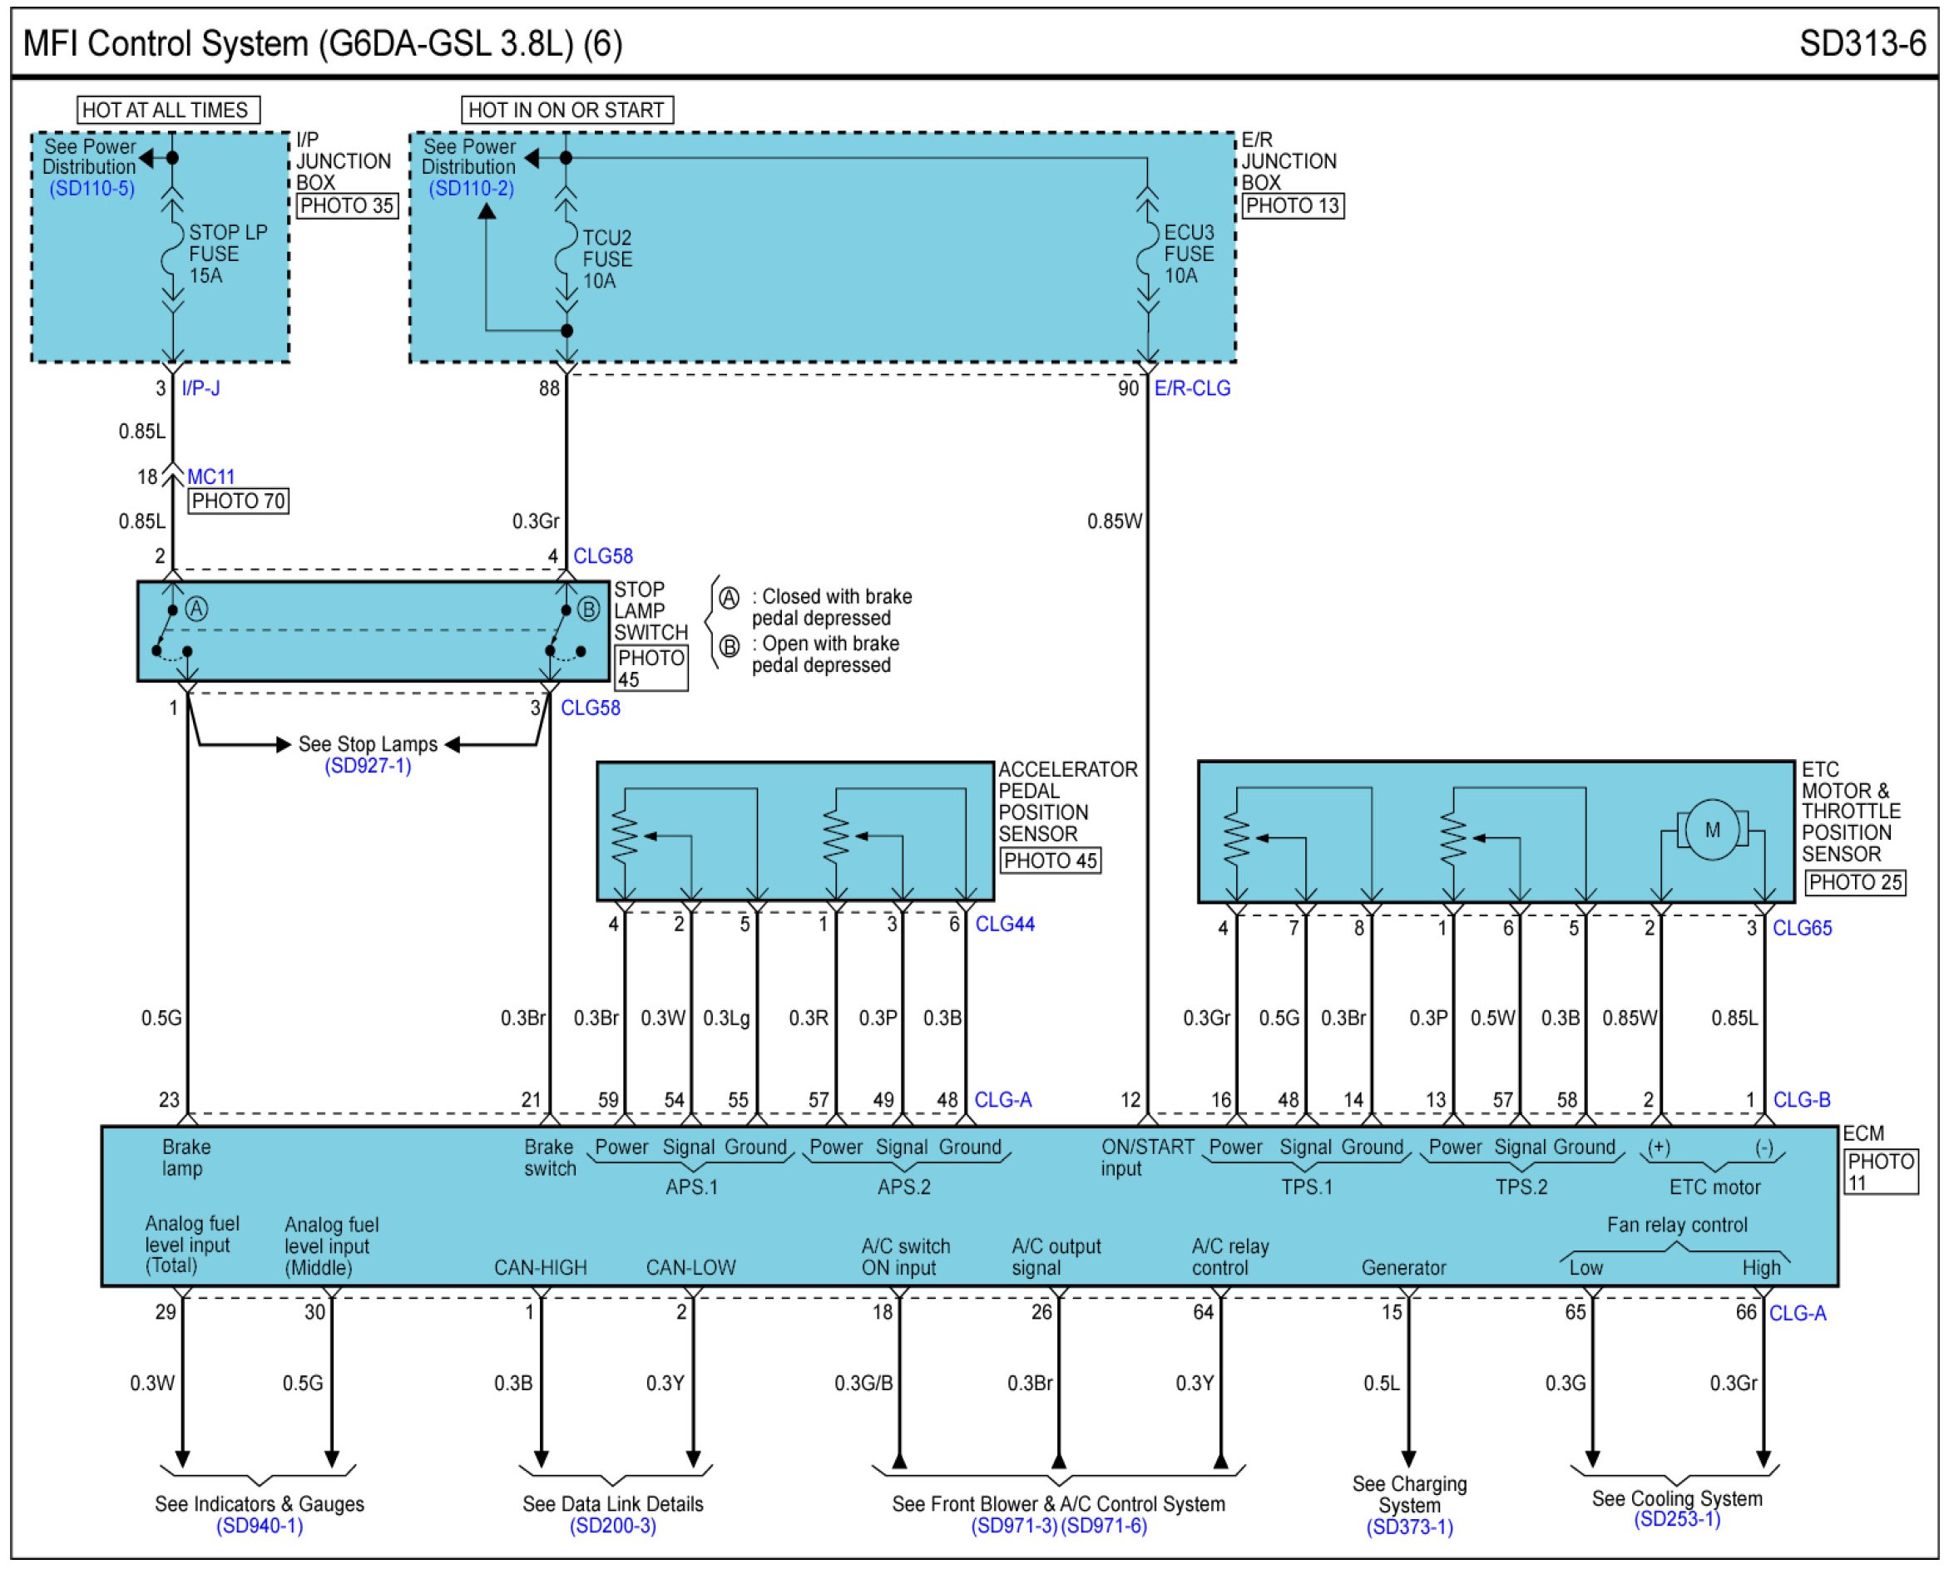Viewport: 1949px width, 1569px height.
Task: Click the HOT AT ALL TIMES label
Action: pyautogui.click(x=168, y=111)
